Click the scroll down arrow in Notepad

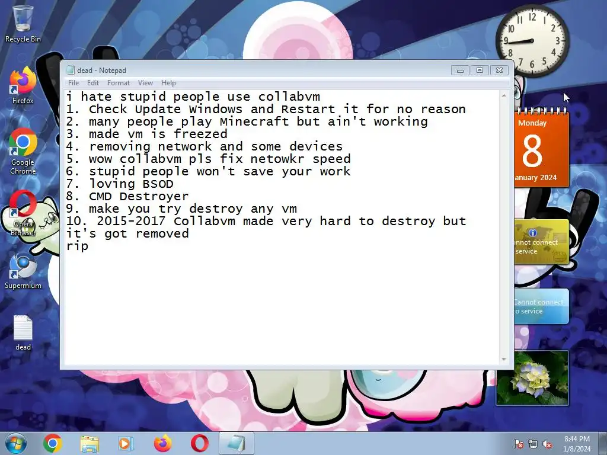(504, 360)
